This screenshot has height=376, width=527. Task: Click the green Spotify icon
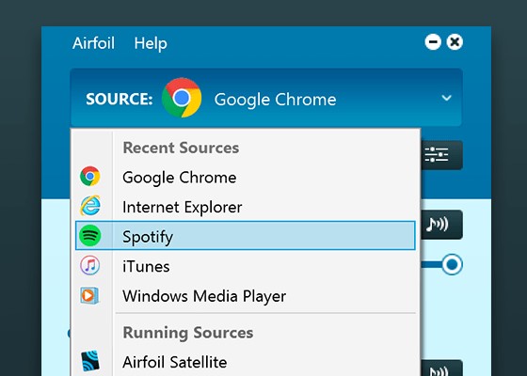(89, 235)
